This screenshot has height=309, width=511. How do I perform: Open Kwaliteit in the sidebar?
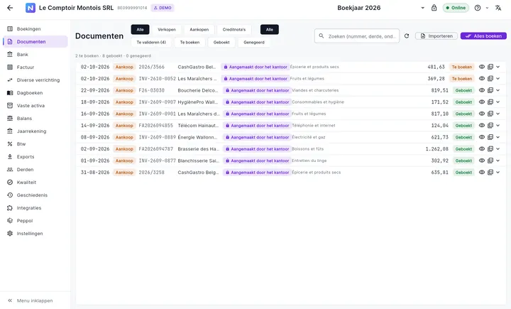35,183
